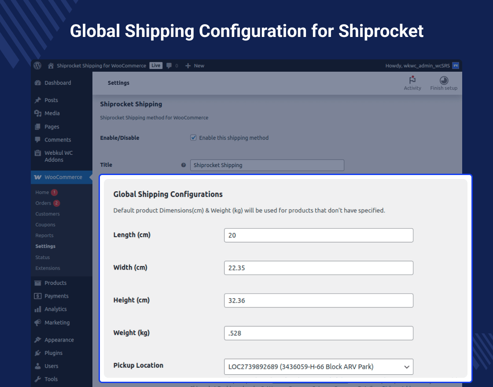Select the Payments sidebar icon
The height and width of the screenshot is (387, 493).
click(x=38, y=296)
